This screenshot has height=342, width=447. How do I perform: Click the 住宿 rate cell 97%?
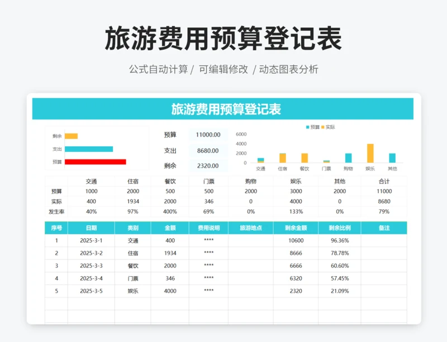[x=133, y=211]
